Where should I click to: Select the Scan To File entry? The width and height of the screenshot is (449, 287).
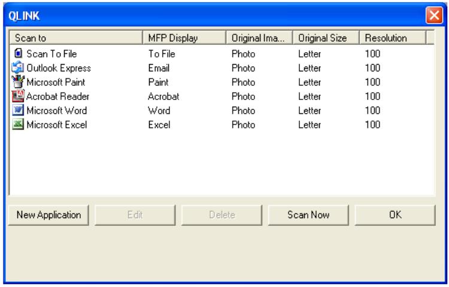coord(52,53)
